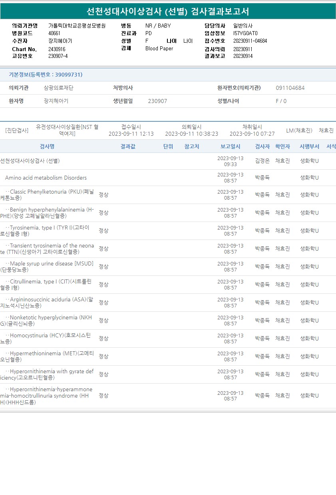The width and height of the screenshot is (336, 495).
Task: Click the Argininosuccinic aciduria (ASA) row
Action: pos(47,303)
